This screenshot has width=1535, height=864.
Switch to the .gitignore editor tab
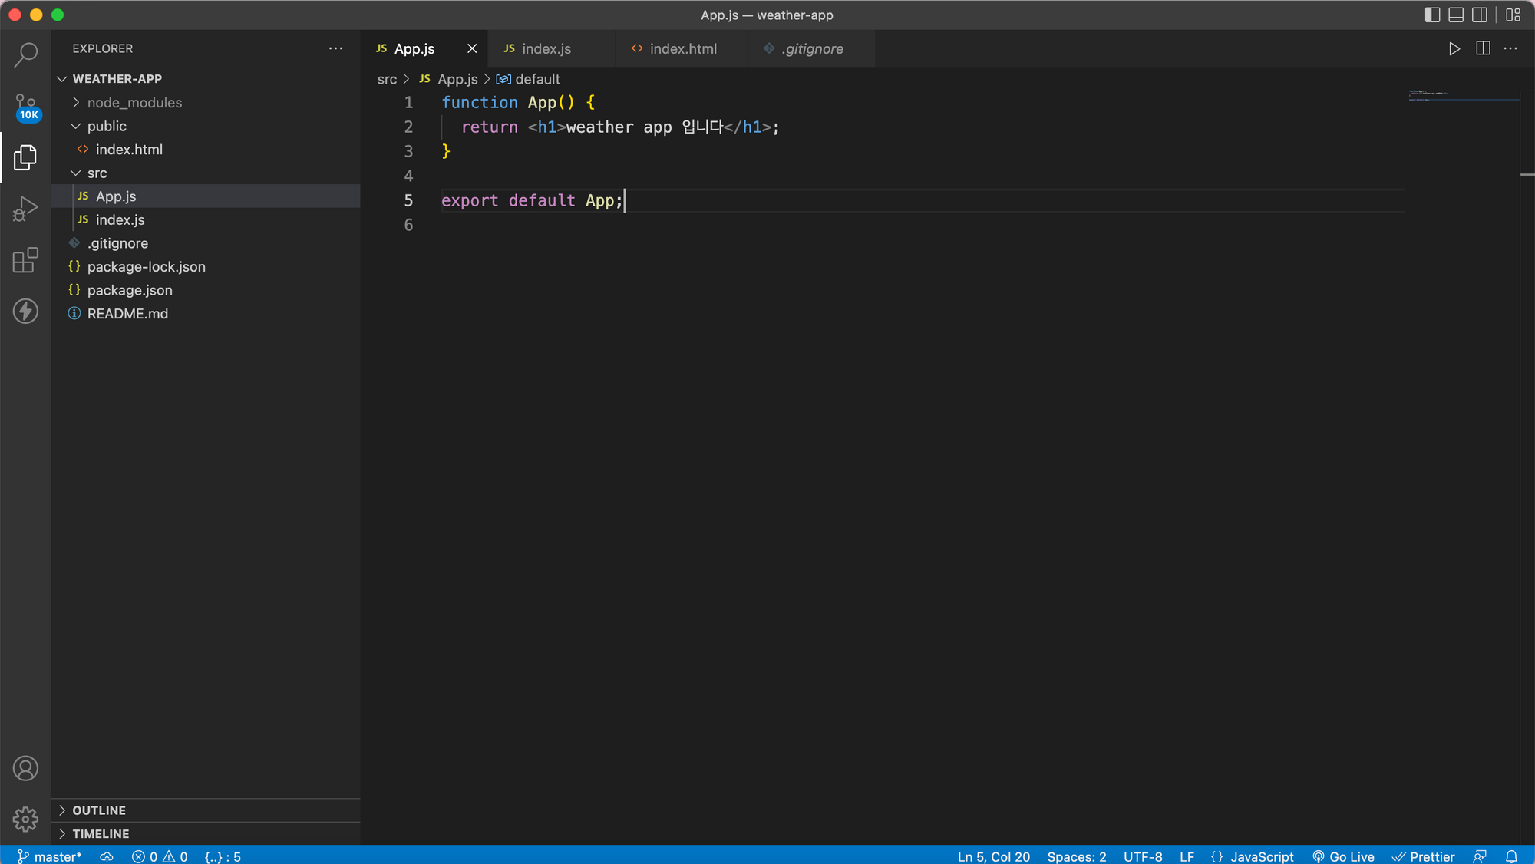(x=813, y=48)
